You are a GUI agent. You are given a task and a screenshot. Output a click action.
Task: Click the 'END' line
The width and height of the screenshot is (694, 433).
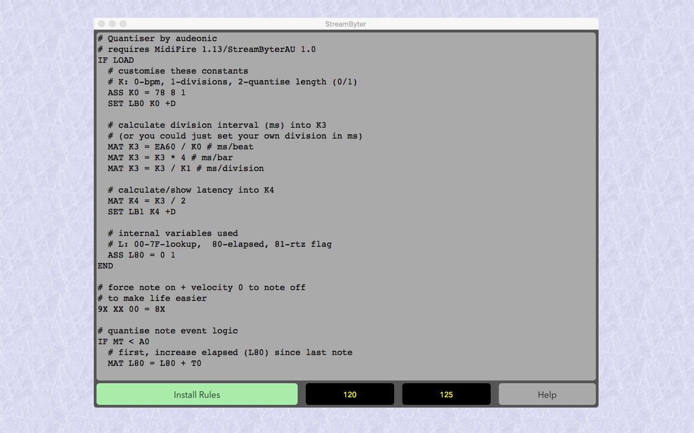pos(105,266)
